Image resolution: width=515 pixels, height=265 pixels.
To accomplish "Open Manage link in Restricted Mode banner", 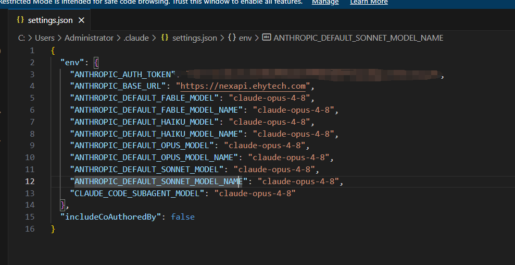I will [325, 2].
